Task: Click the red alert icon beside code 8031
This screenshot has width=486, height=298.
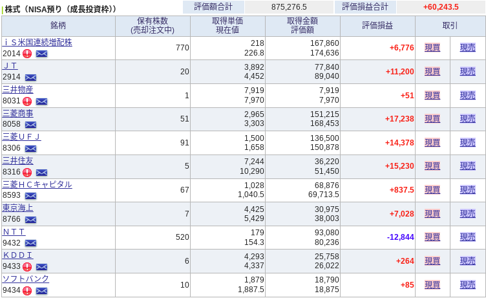Action: click(x=27, y=101)
